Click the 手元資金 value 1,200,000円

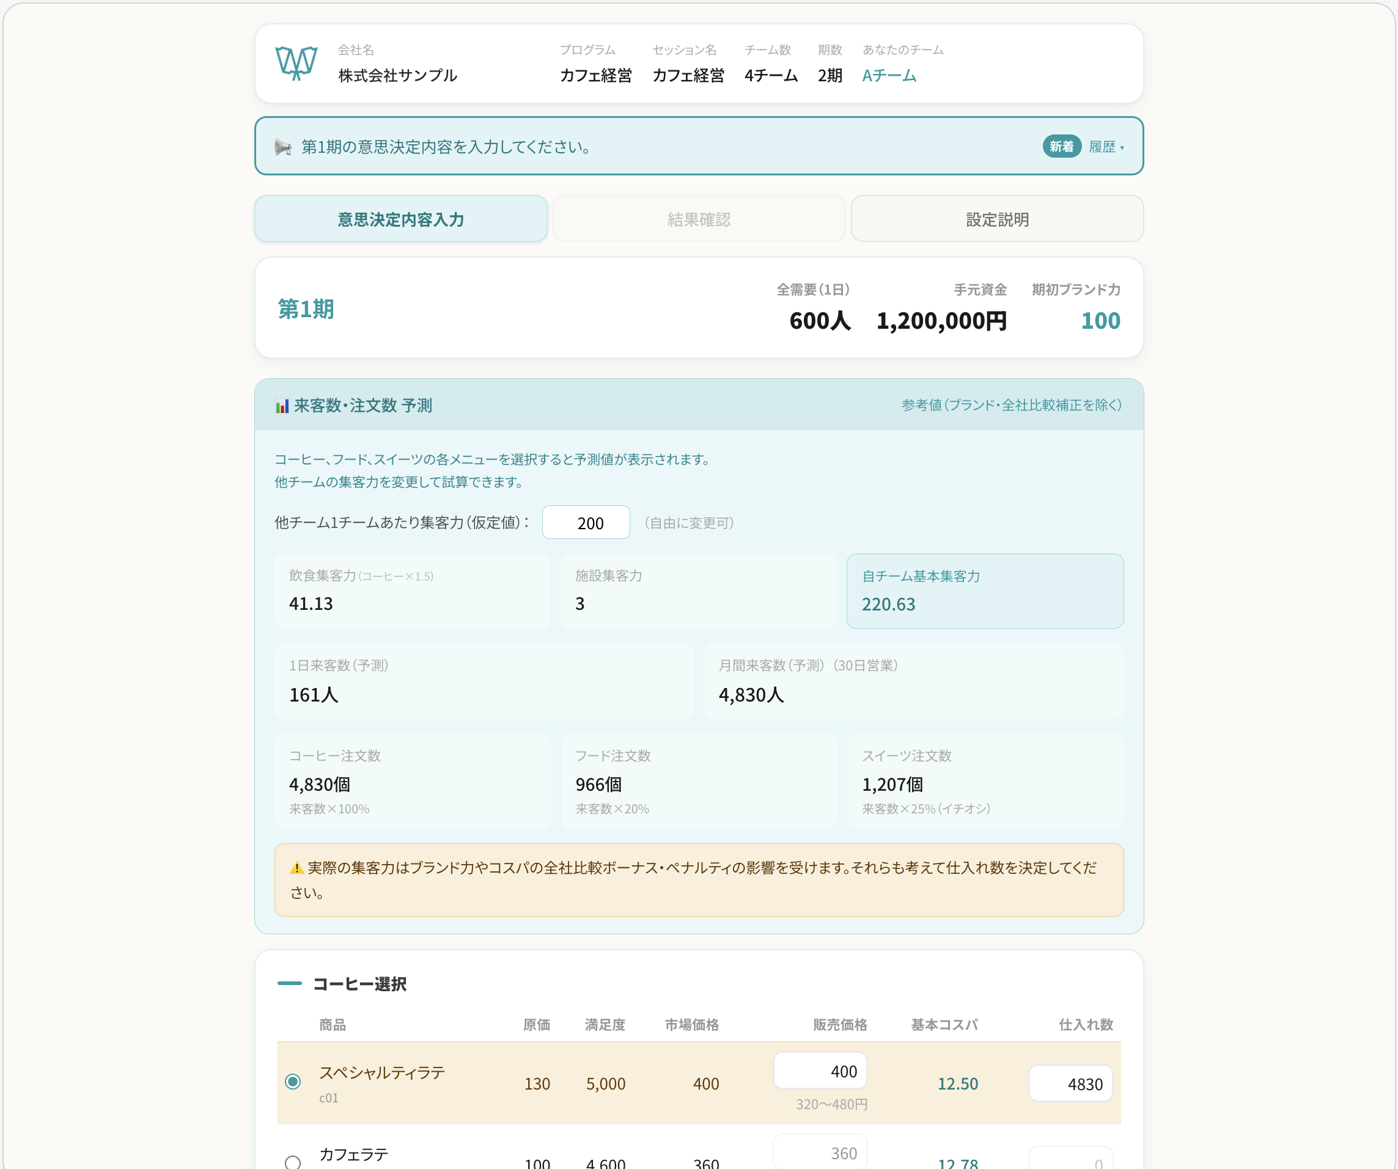pos(941,321)
